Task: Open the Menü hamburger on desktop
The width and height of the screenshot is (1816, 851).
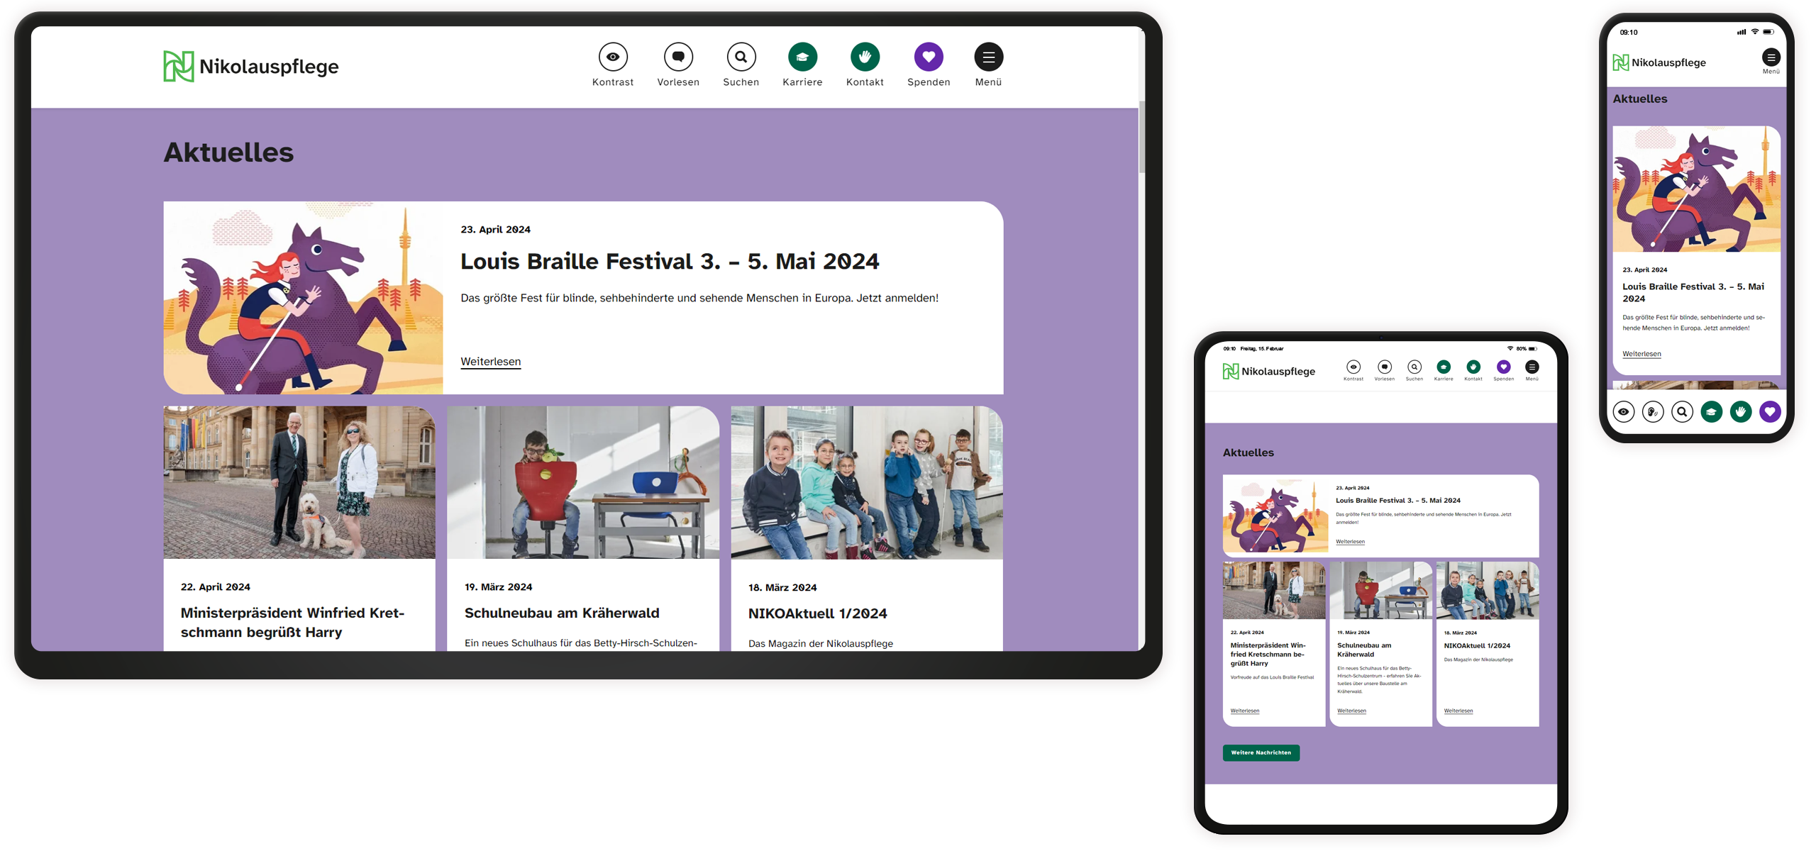Action: pos(988,56)
